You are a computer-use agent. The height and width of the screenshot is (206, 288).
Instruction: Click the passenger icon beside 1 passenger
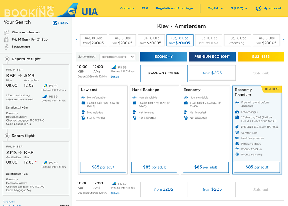tap(6, 47)
